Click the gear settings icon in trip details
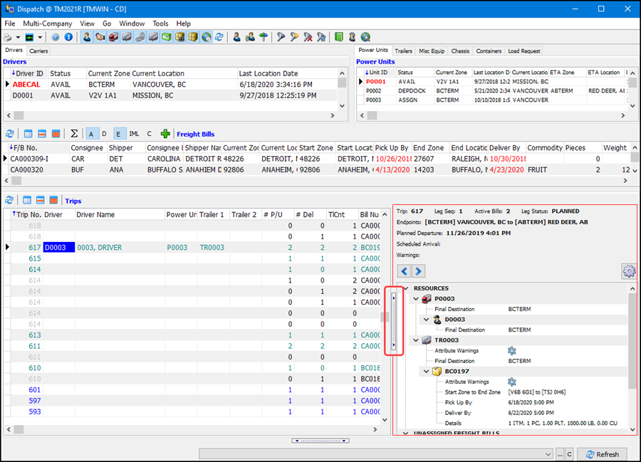This screenshot has height=462, width=641. [x=628, y=271]
